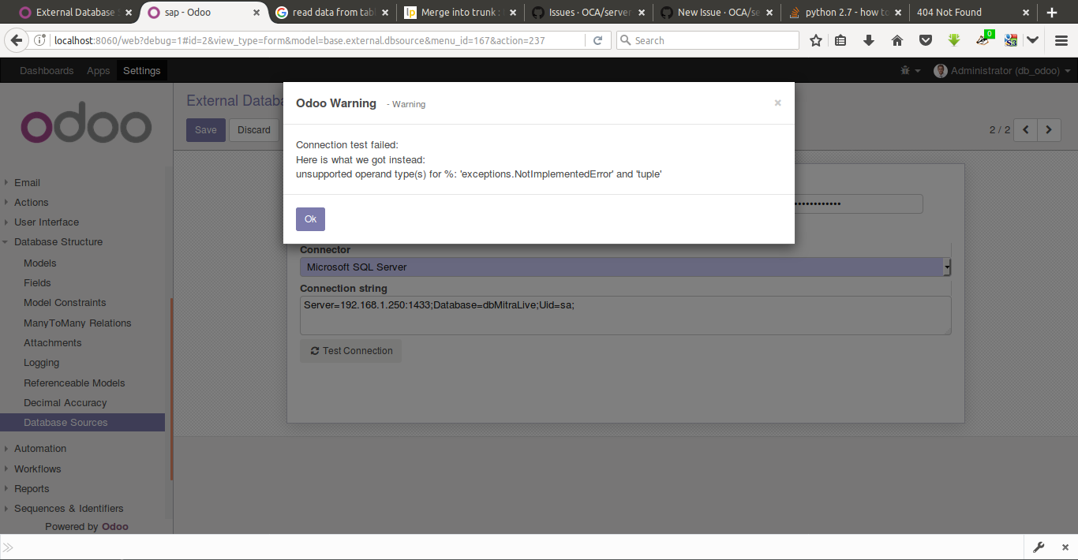Bookmark this page with star icon

point(816,40)
